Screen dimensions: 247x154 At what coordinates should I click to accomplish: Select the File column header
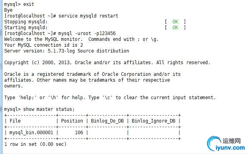(x=15, y=121)
